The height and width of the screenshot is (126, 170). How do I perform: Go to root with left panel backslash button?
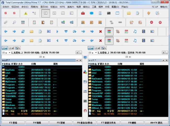[77, 53]
